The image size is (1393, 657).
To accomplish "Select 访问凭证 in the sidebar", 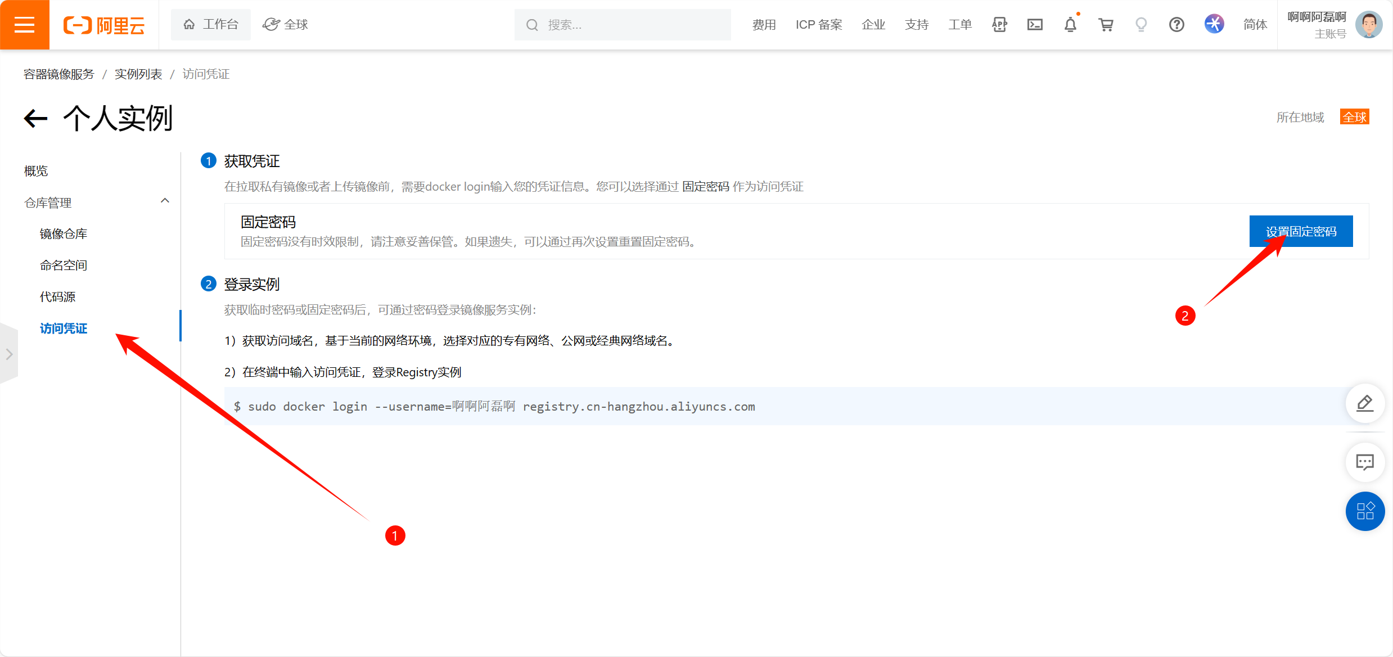I will (64, 328).
